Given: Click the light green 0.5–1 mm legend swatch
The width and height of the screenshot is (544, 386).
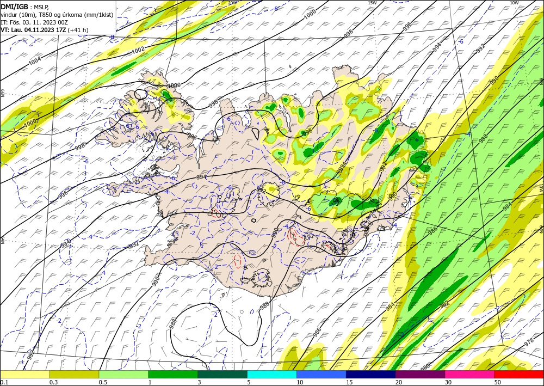Looking at the screenshot, I should point(123,375).
